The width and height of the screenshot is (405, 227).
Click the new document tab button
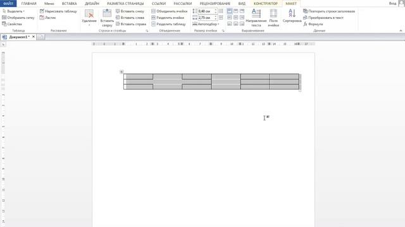[x=40, y=37]
